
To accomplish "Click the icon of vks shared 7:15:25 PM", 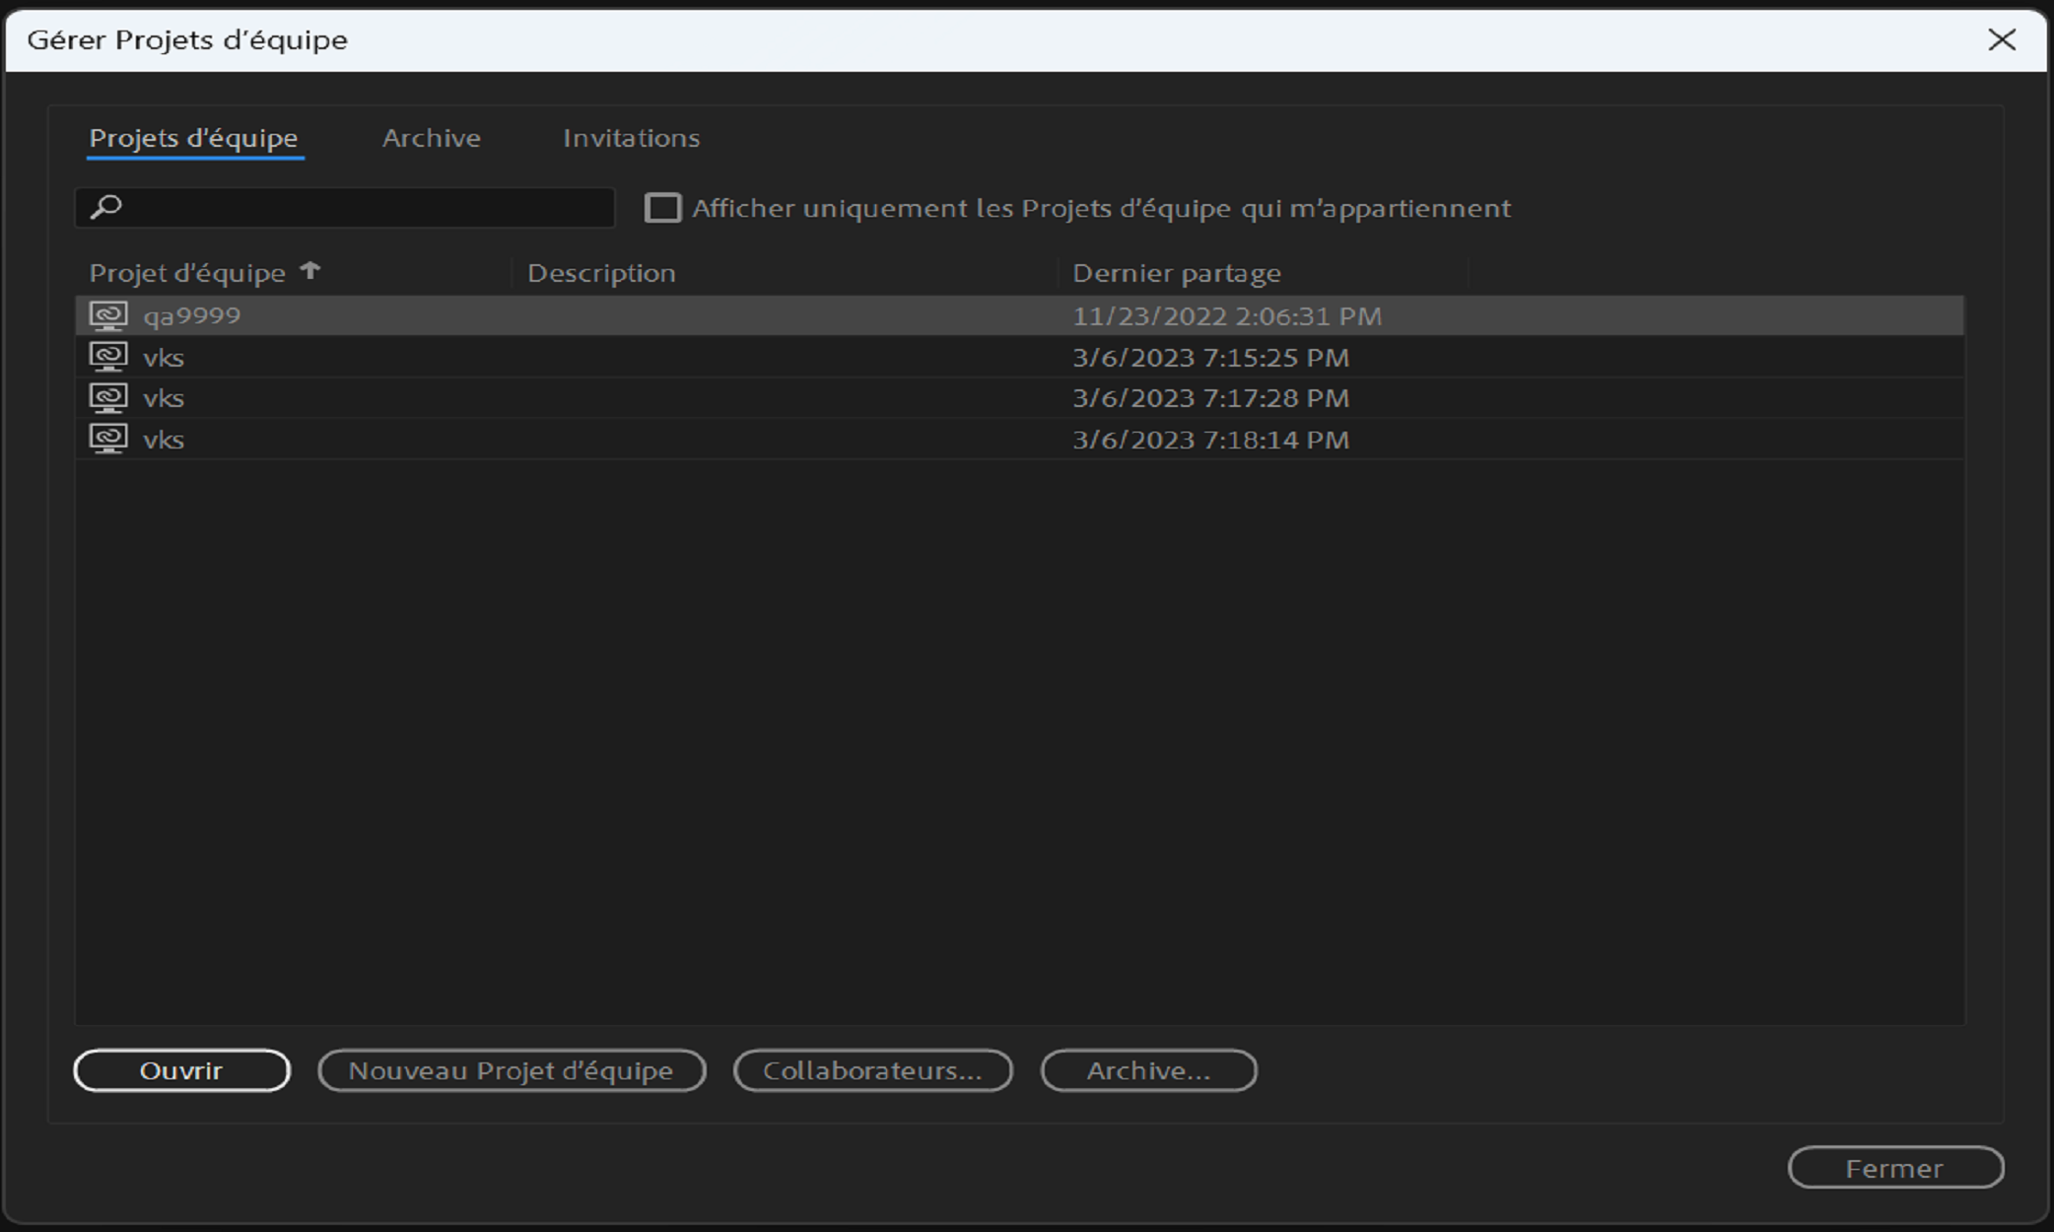I will (108, 357).
